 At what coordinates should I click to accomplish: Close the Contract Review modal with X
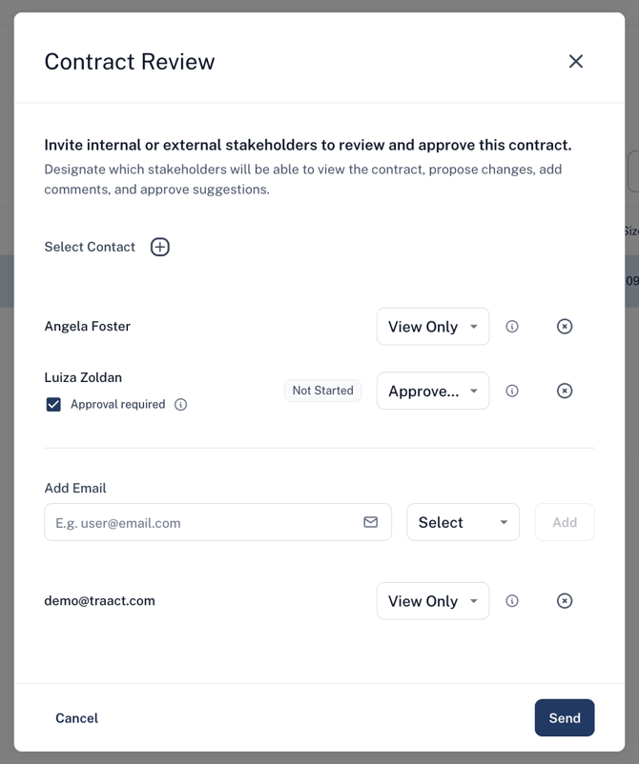point(576,61)
